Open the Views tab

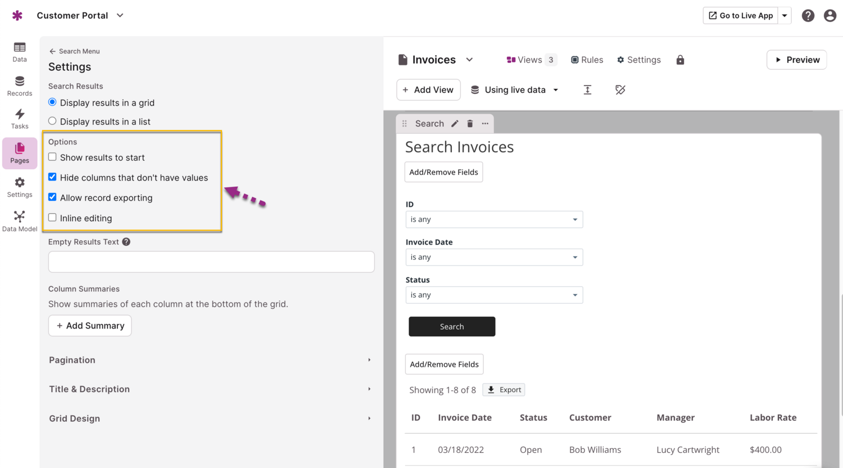coord(531,60)
